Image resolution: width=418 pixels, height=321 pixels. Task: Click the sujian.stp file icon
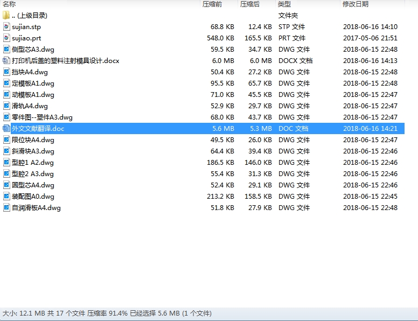tap(6, 27)
